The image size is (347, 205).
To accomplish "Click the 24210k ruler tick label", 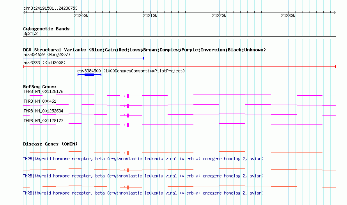I will click(x=150, y=16).
